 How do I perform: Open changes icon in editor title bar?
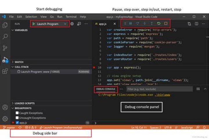189,24
